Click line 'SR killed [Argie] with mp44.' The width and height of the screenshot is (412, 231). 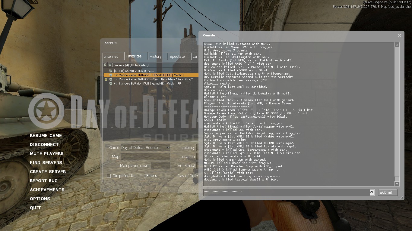click(x=229, y=173)
